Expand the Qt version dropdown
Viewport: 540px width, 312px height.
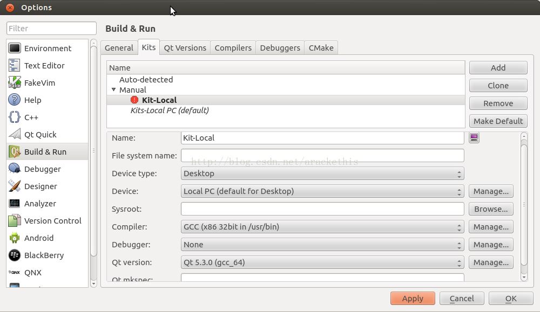322,262
